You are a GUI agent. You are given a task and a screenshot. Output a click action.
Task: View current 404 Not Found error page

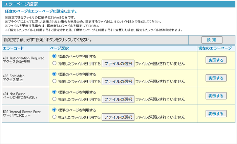216,96
